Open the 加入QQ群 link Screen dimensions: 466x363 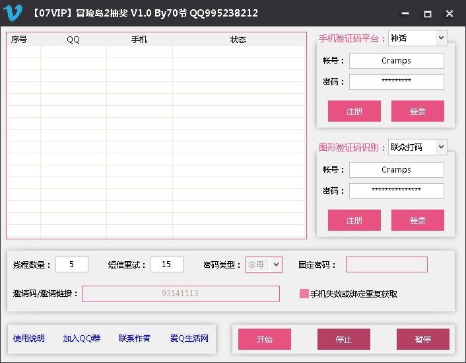click(82, 339)
